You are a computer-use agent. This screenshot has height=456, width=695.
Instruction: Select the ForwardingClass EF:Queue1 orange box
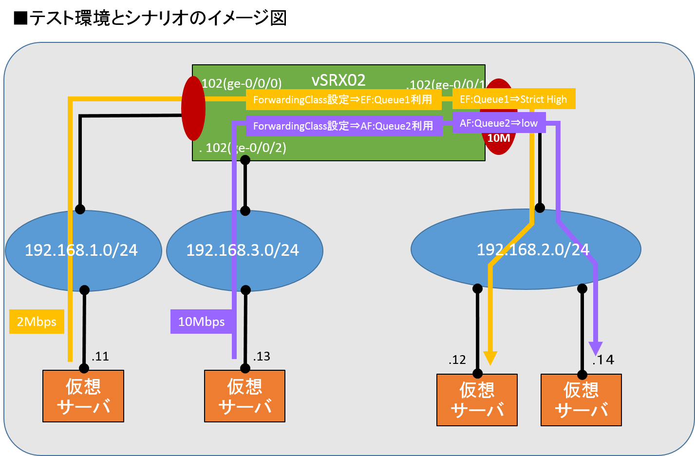coord(344,100)
